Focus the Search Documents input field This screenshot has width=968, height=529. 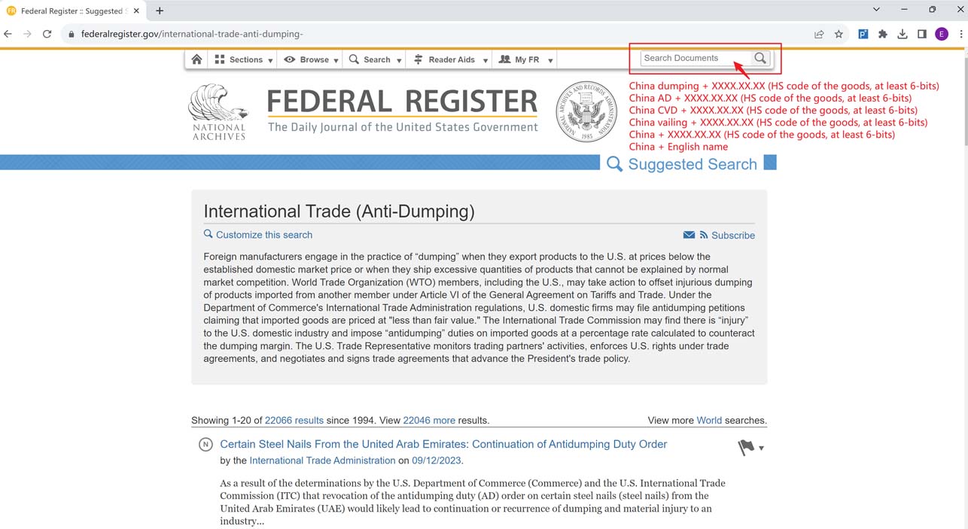point(696,58)
